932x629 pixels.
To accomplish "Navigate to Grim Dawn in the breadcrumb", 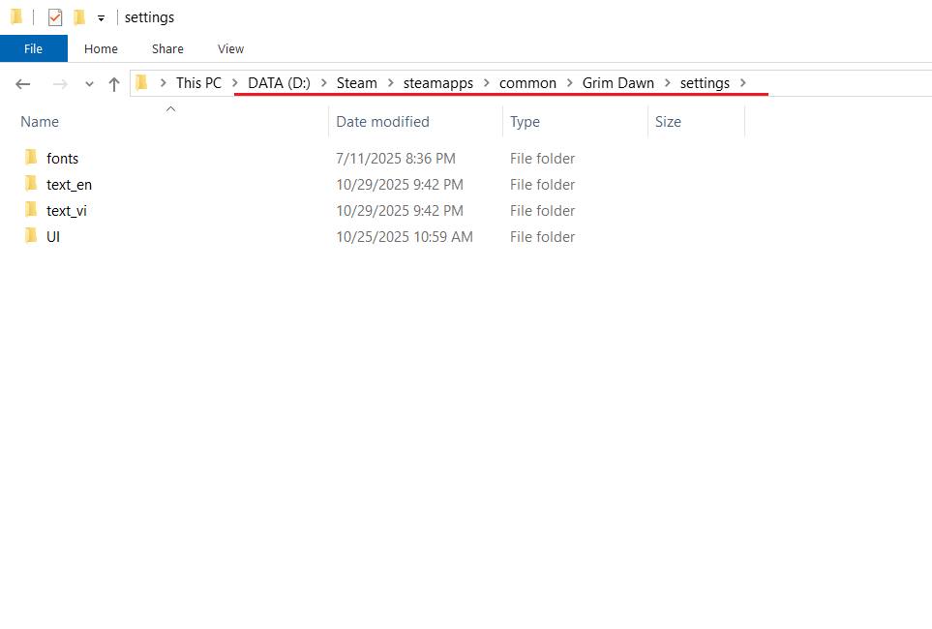I will (617, 83).
